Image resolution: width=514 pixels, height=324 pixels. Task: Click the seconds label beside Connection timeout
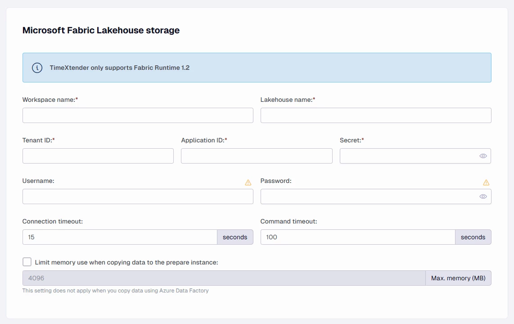(x=235, y=237)
